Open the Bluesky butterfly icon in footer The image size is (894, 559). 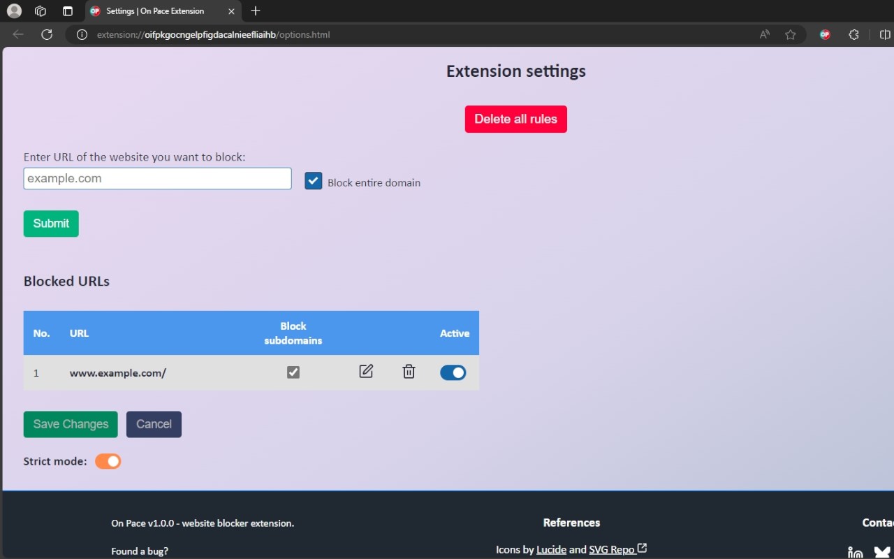[x=882, y=553]
